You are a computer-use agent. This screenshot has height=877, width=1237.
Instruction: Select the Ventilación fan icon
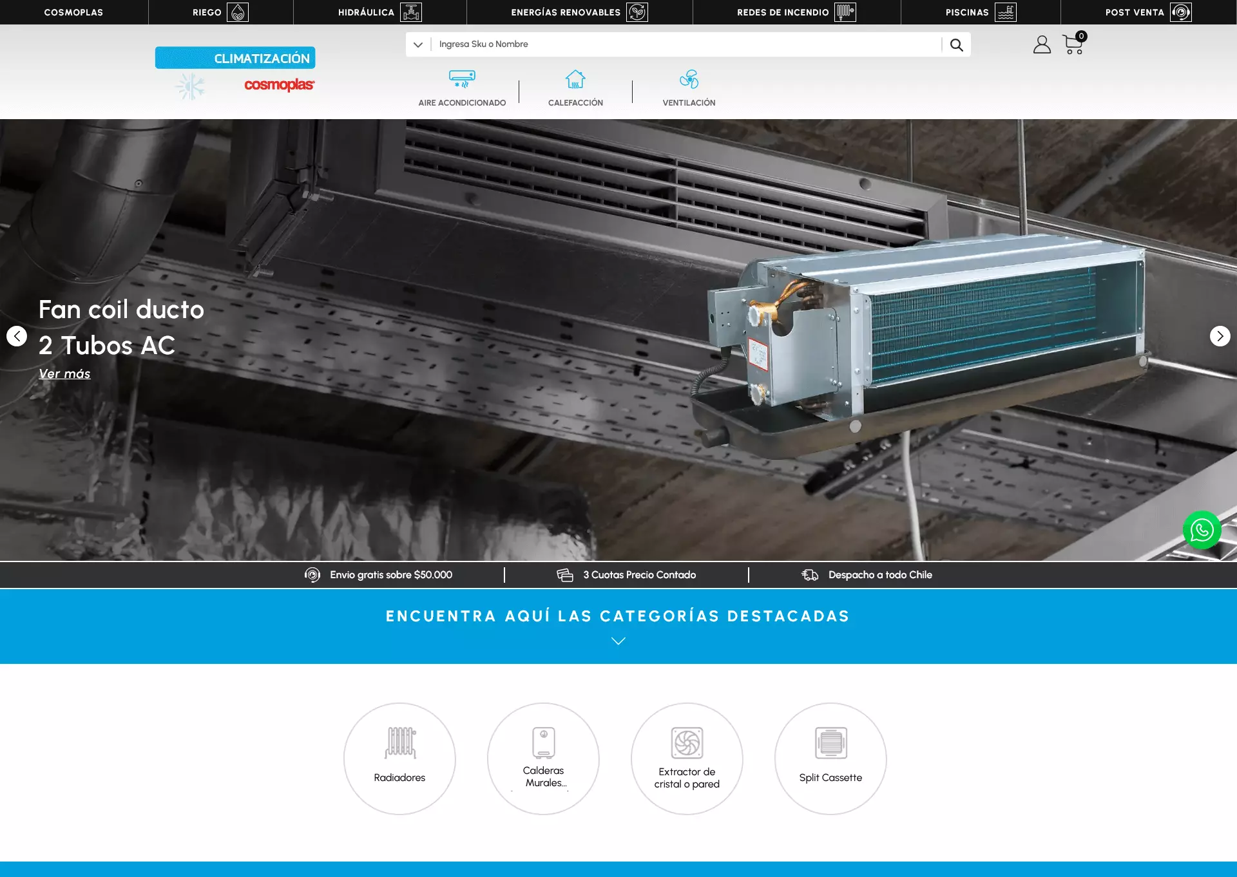coord(689,79)
